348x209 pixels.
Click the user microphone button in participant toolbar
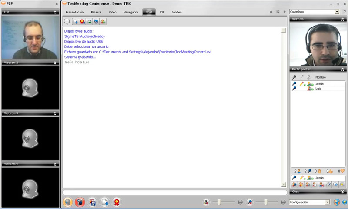click(294, 184)
